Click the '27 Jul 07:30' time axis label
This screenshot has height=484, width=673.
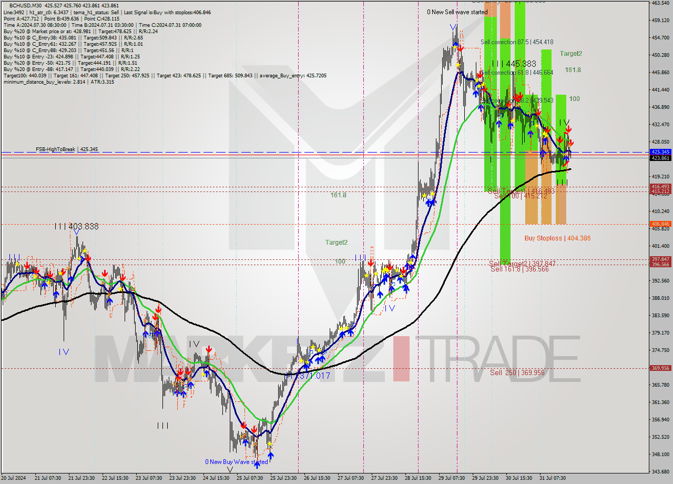pyautogui.click(x=351, y=478)
